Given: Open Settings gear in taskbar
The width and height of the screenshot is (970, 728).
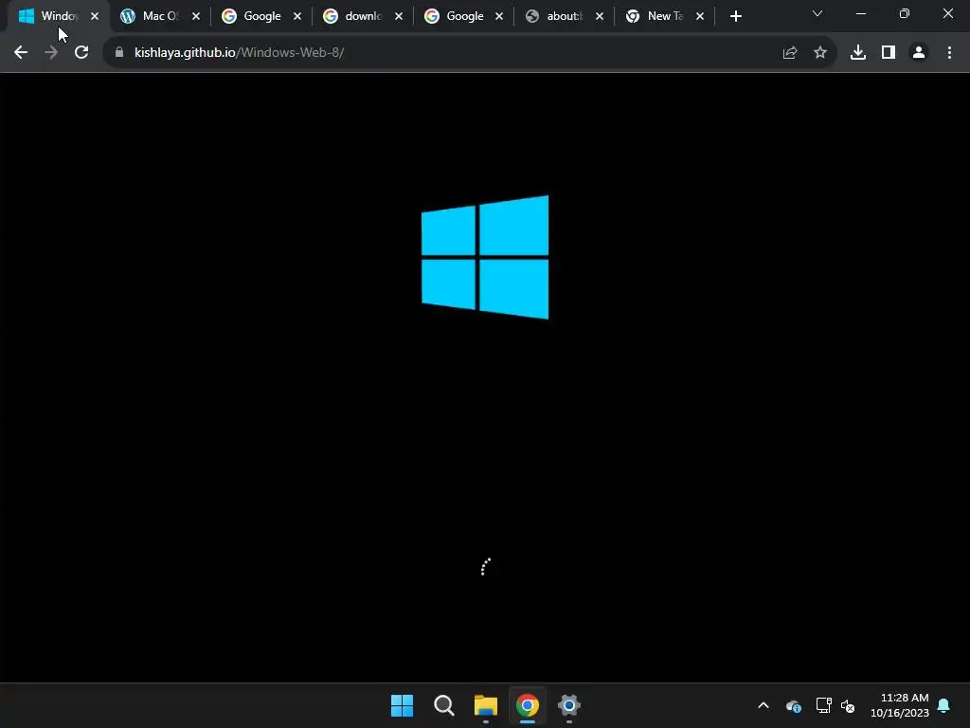Looking at the screenshot, I should 569,705.
